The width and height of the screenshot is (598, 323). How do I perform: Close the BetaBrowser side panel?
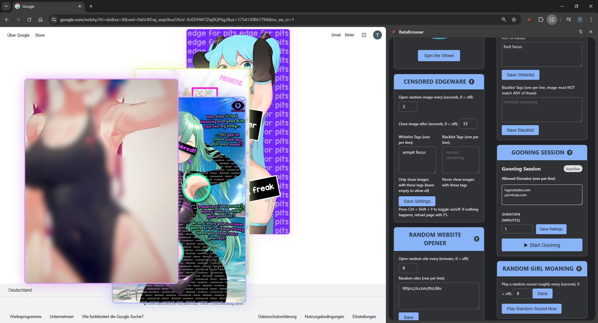click(591, 32)
